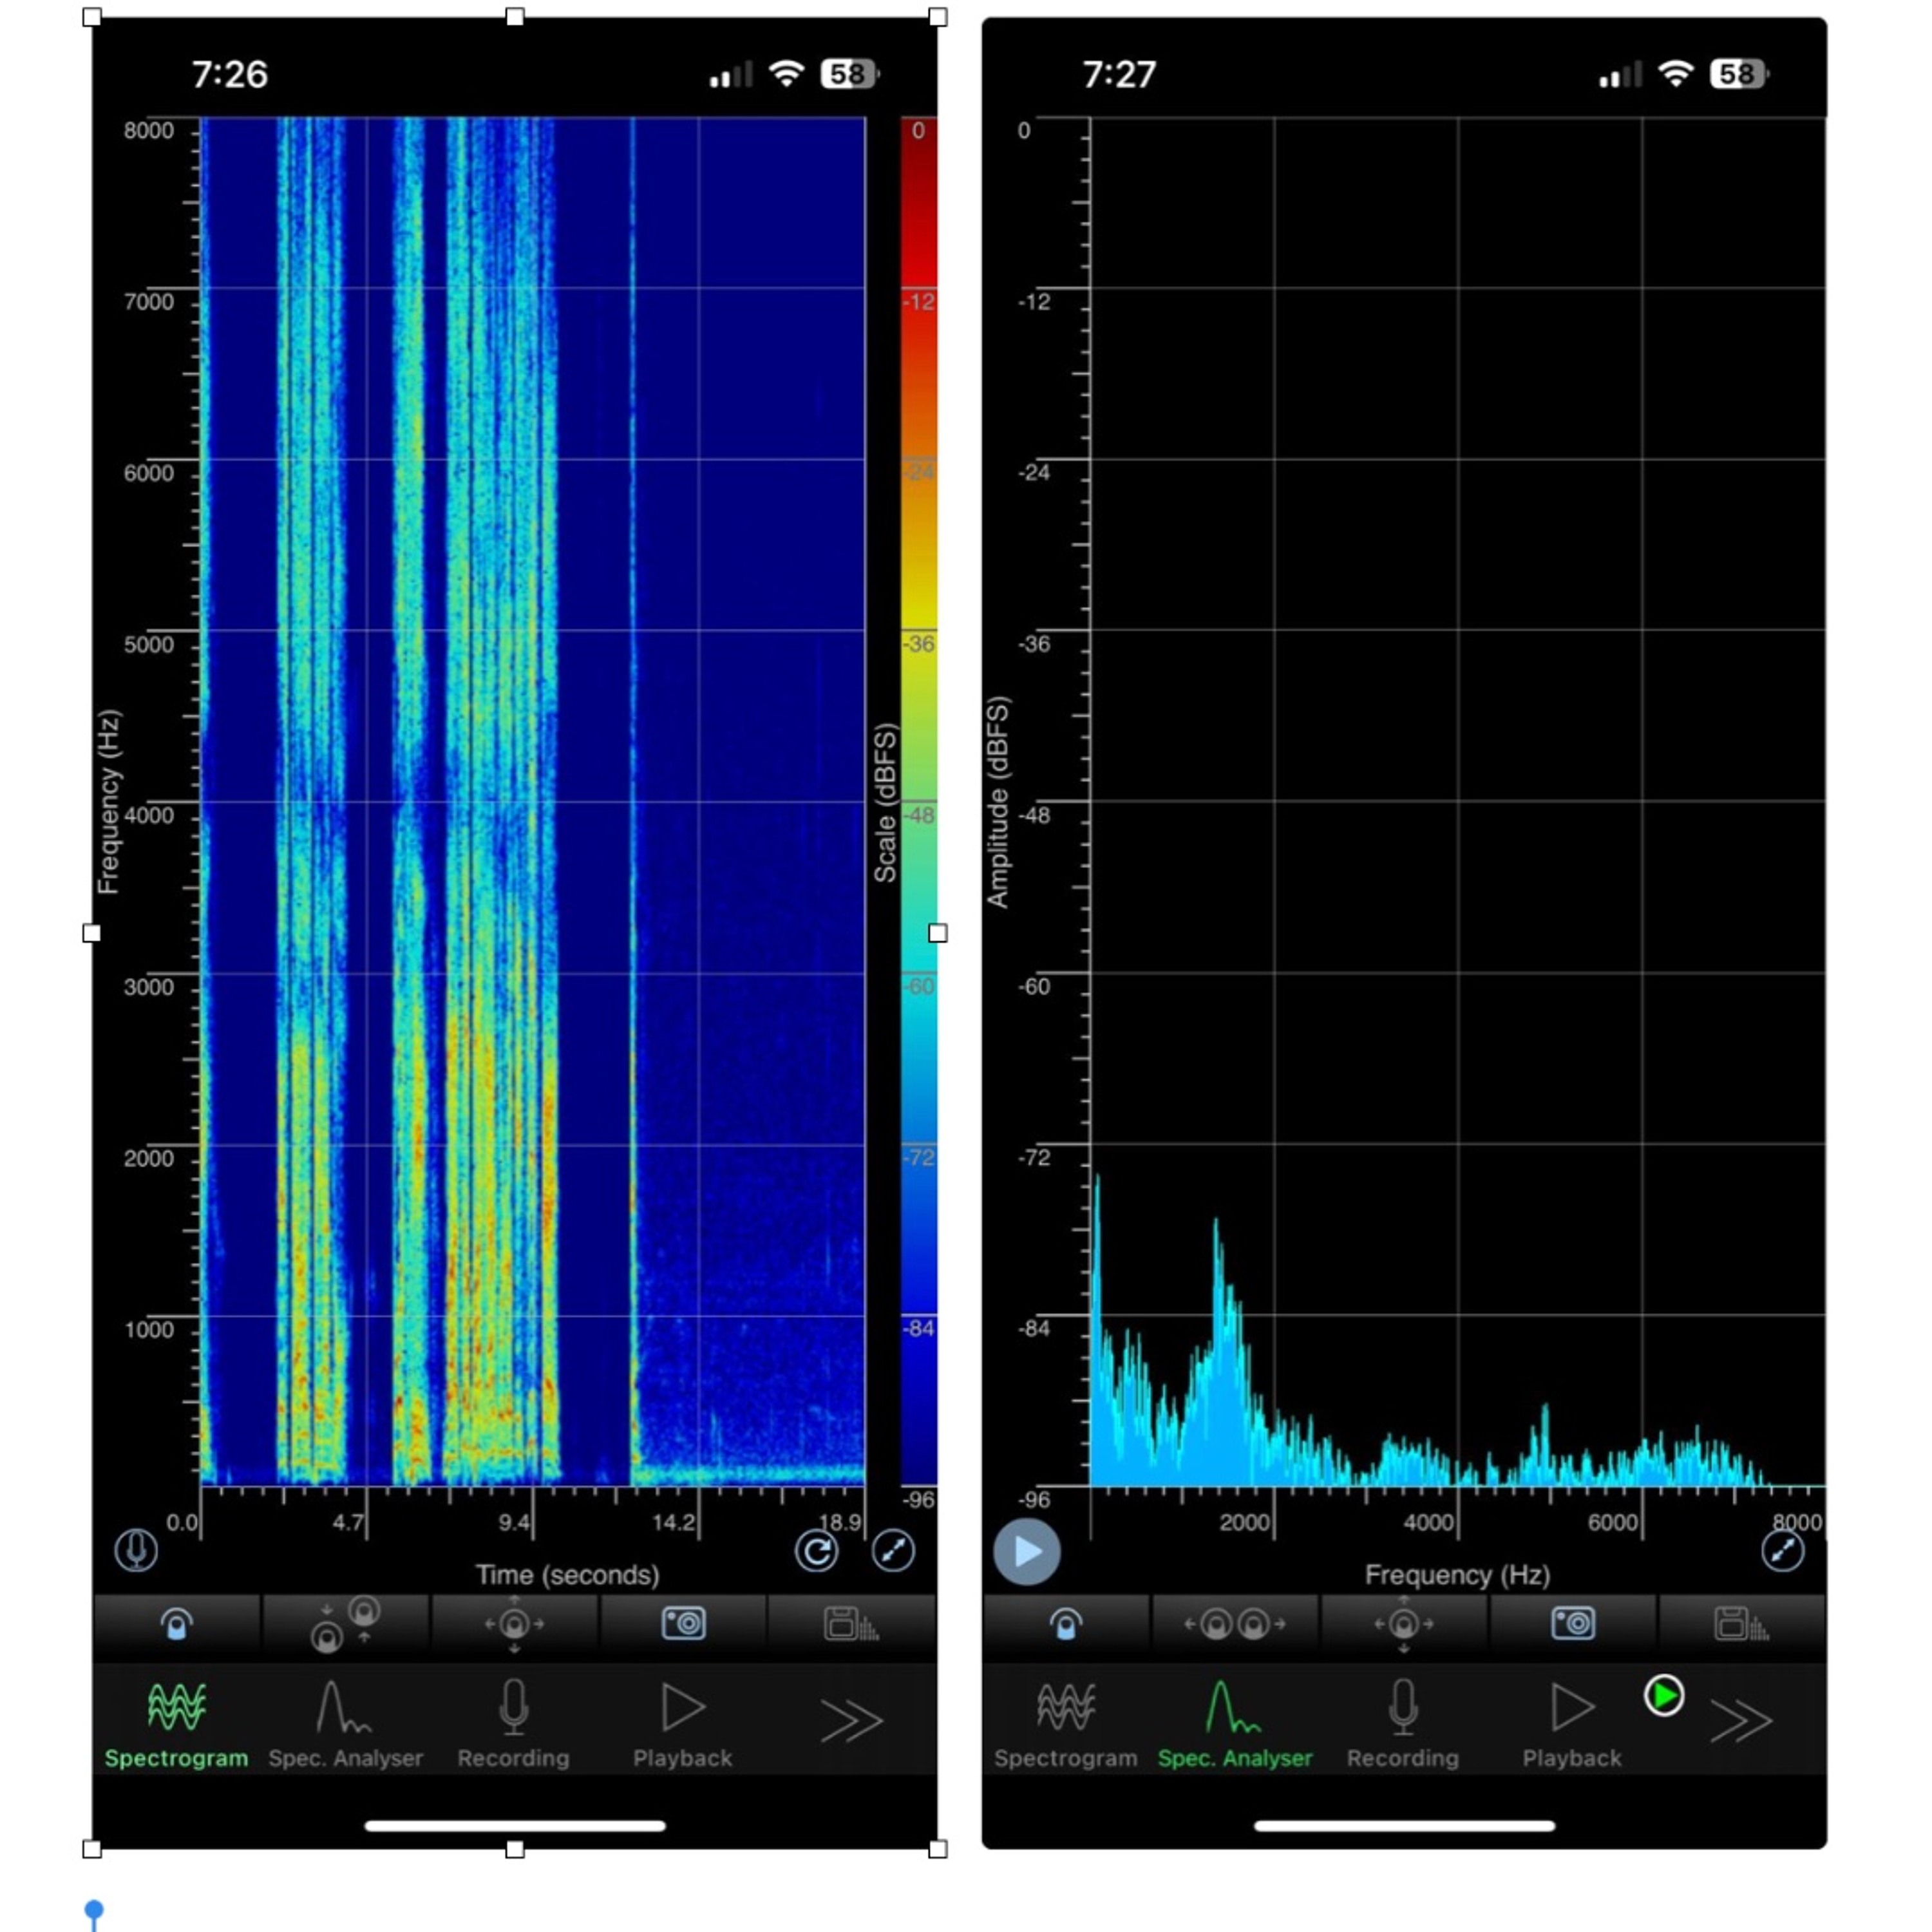Image resolution: width=1932 pixels, height=1932 pixels.
Task: Expand spectrum analyser to full screen
Action: point(1782,1551)
